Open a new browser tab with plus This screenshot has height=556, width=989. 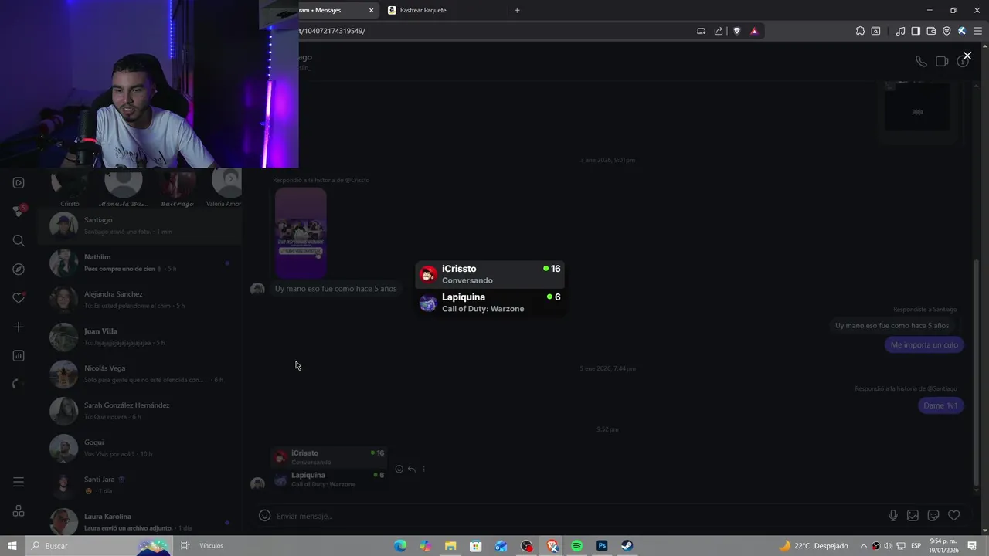517,10
